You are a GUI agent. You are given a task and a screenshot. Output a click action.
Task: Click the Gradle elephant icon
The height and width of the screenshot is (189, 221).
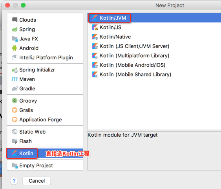pos(15,88)
